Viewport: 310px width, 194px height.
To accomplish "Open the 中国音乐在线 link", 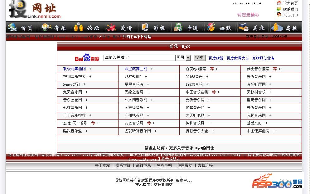I will pyautogui.click(x=197, y=92).
